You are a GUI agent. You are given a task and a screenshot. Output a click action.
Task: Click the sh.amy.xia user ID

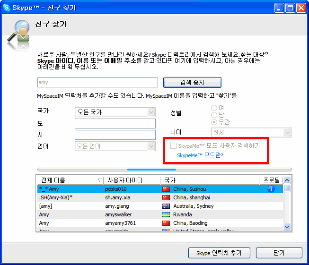point(118,197)
